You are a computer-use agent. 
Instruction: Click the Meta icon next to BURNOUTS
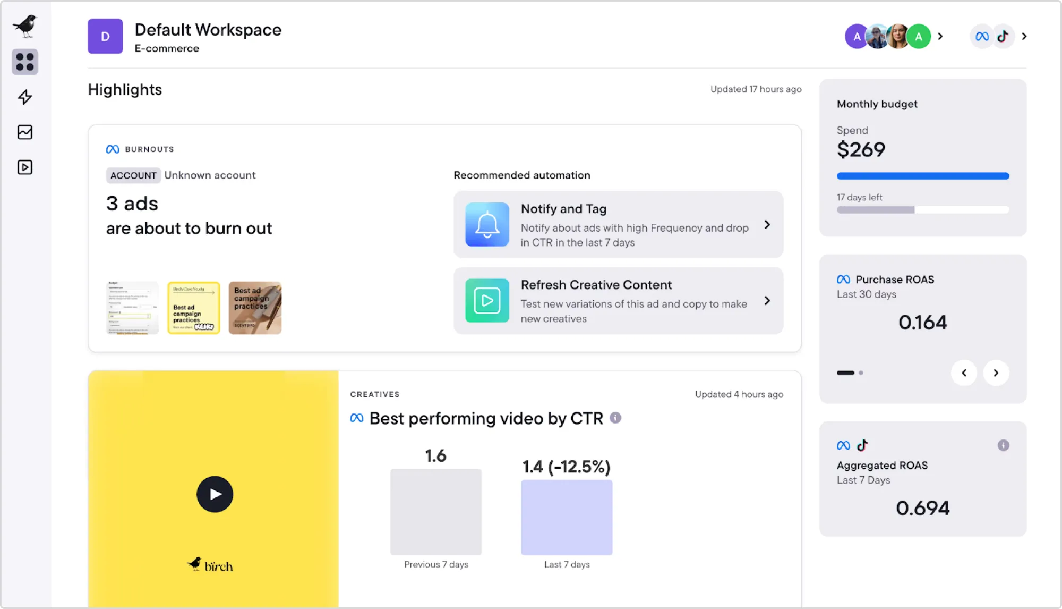[x=112, y=148]
